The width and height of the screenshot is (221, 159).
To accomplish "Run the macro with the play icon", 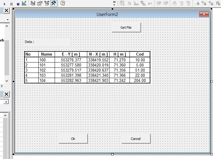I will tap(5, 4).
